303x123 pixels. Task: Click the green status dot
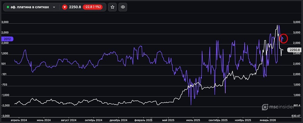click(8, 7)
